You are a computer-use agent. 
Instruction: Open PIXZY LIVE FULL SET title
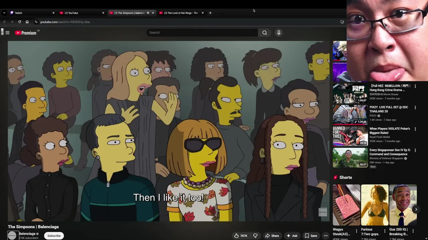coord(389,109)
